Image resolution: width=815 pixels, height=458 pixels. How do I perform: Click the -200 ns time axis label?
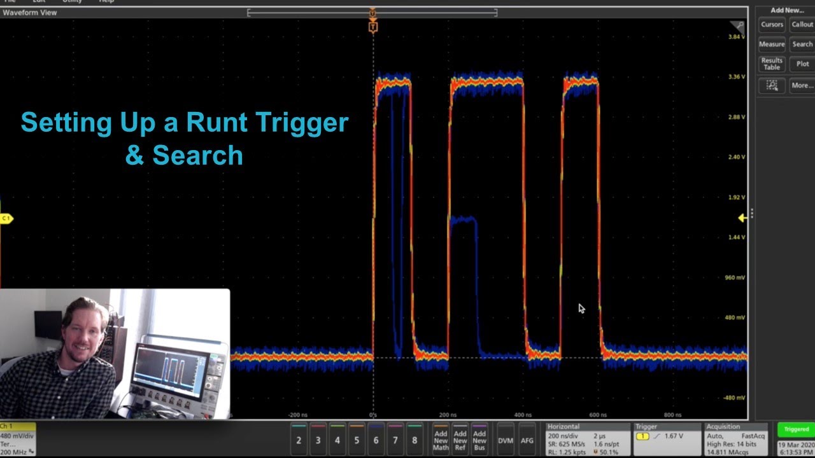coord(297,415)
